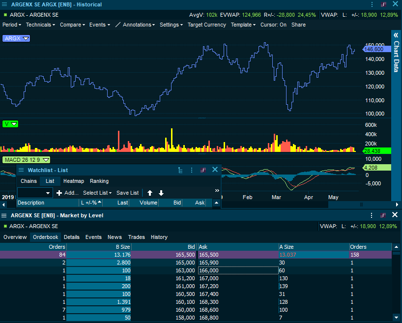This screenshot has width=402, height=323.
Task: Select the Orderbook tab
Action: coord(46,237)
